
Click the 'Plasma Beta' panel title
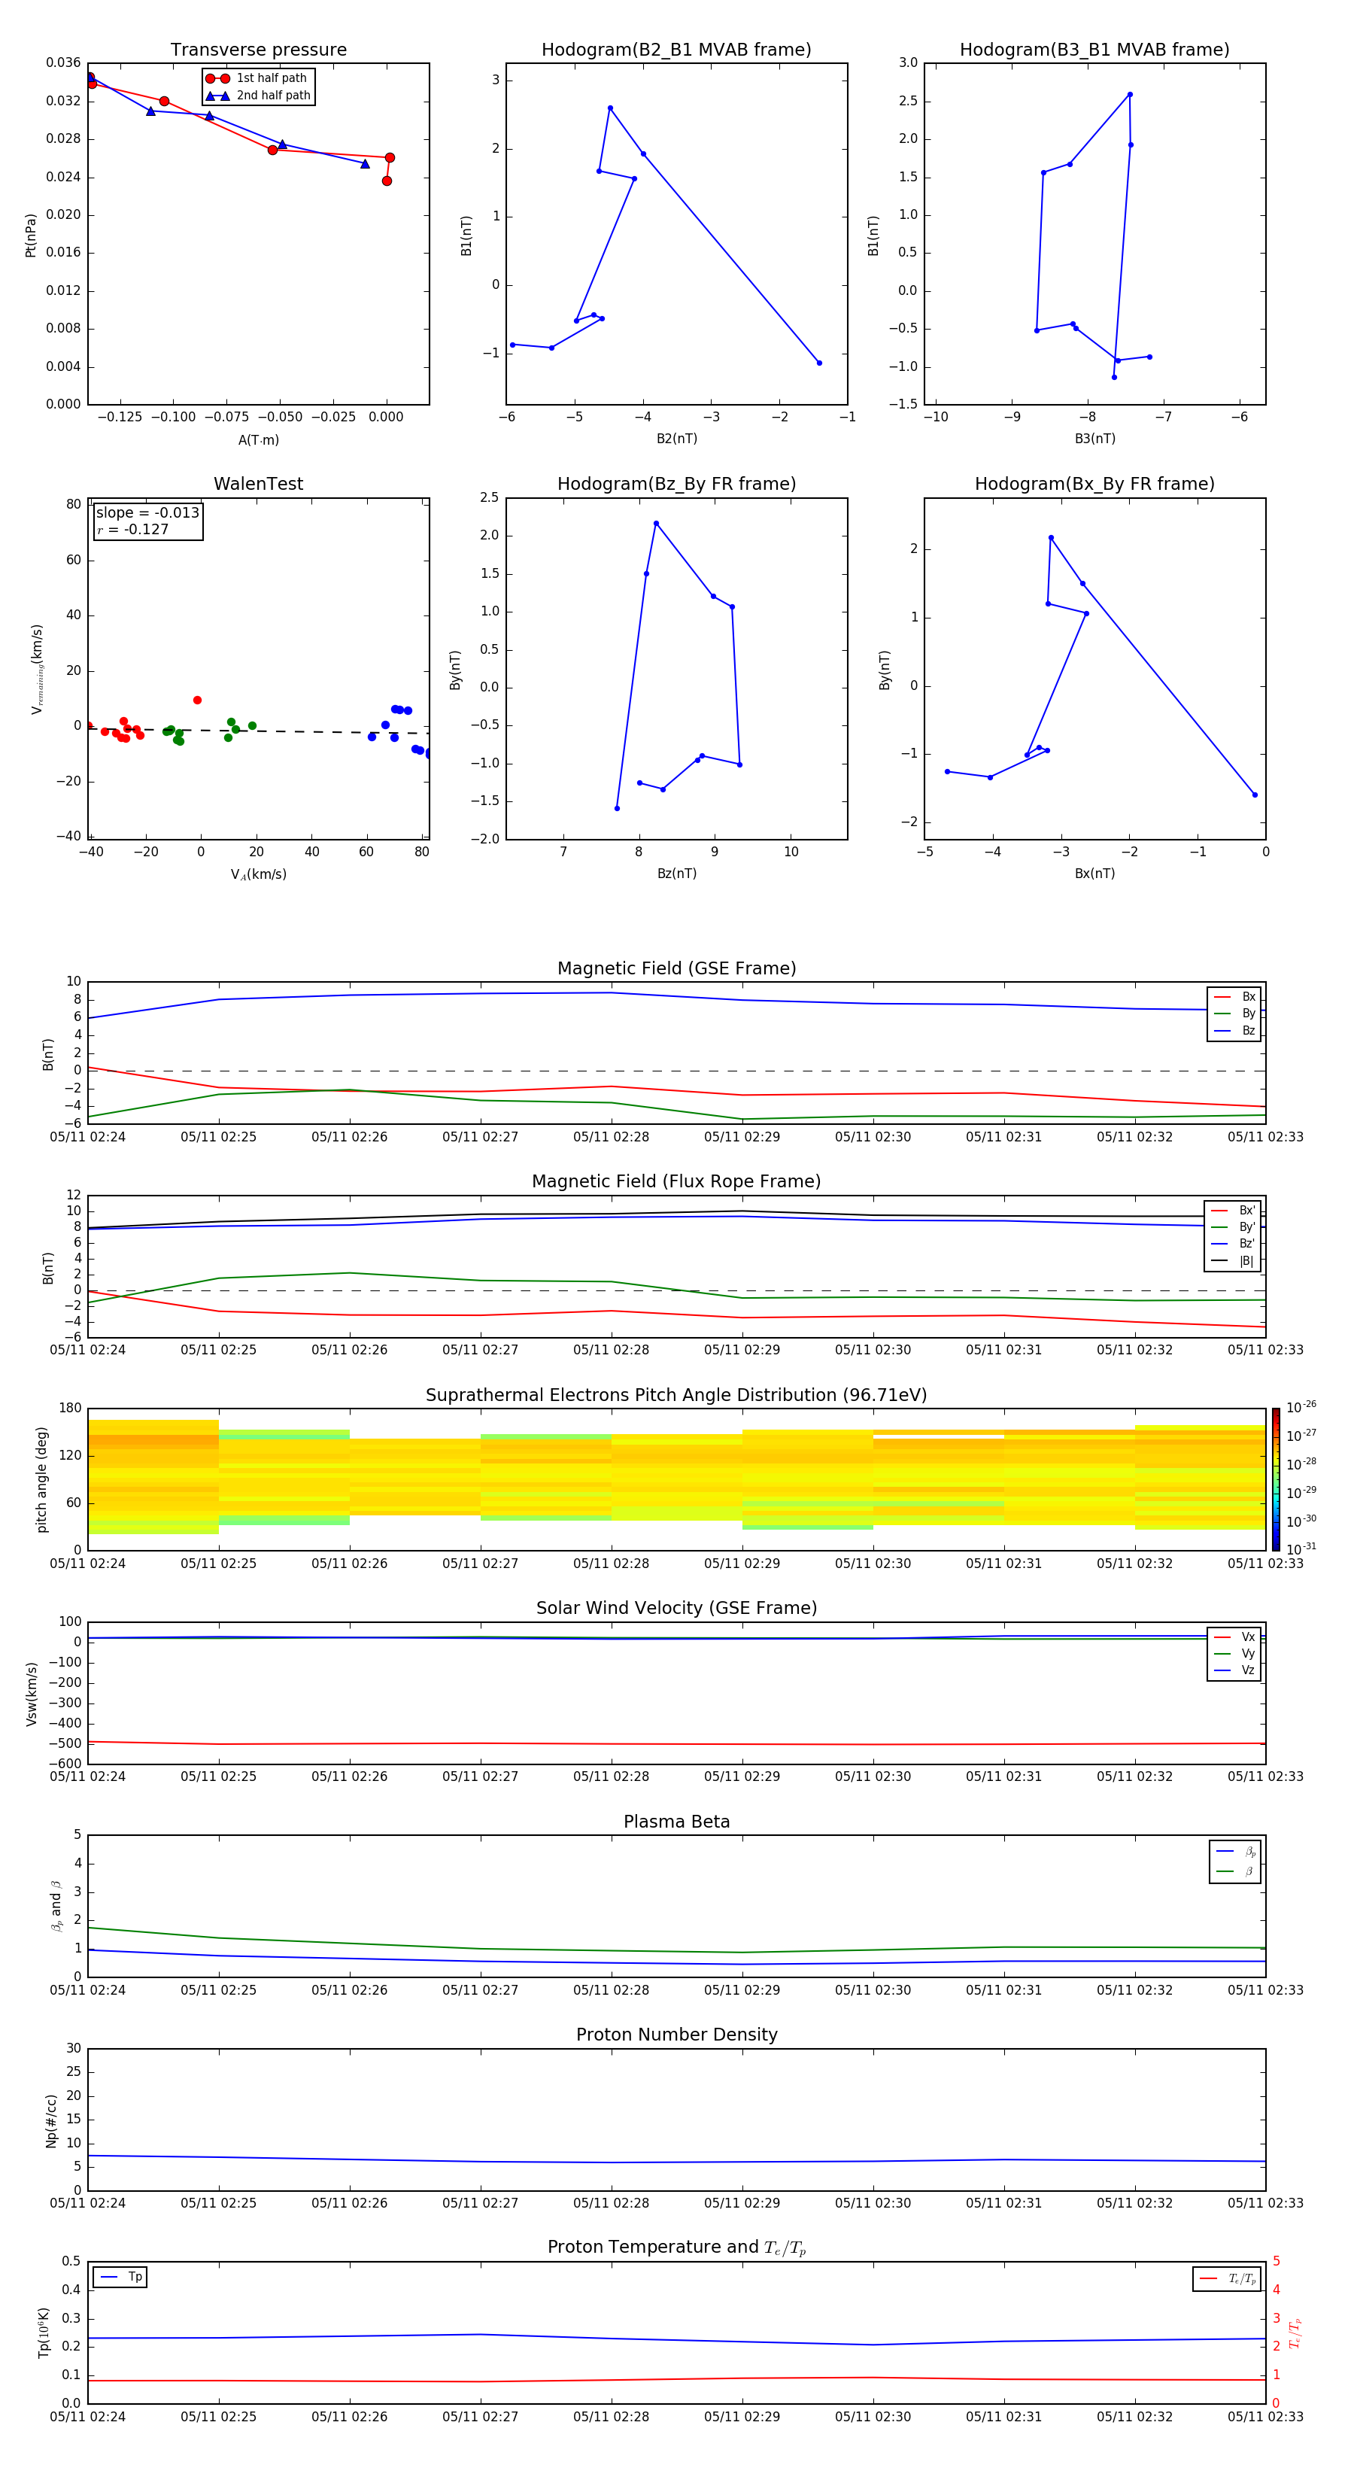click(x=676, y=1822)
